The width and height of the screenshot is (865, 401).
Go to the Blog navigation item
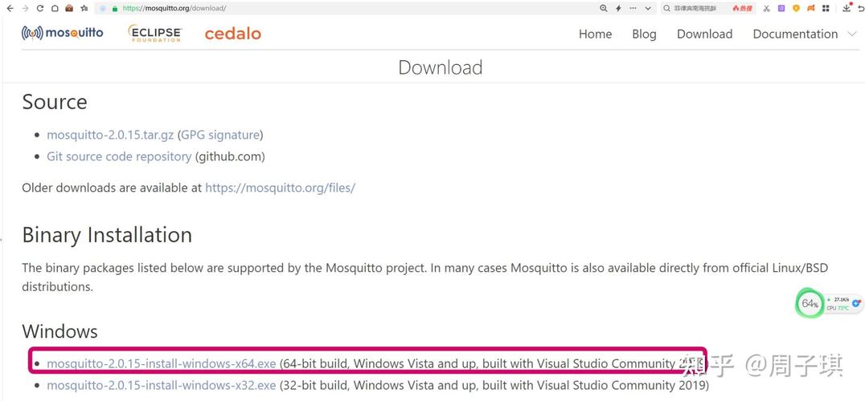click(x=644, y=34)
